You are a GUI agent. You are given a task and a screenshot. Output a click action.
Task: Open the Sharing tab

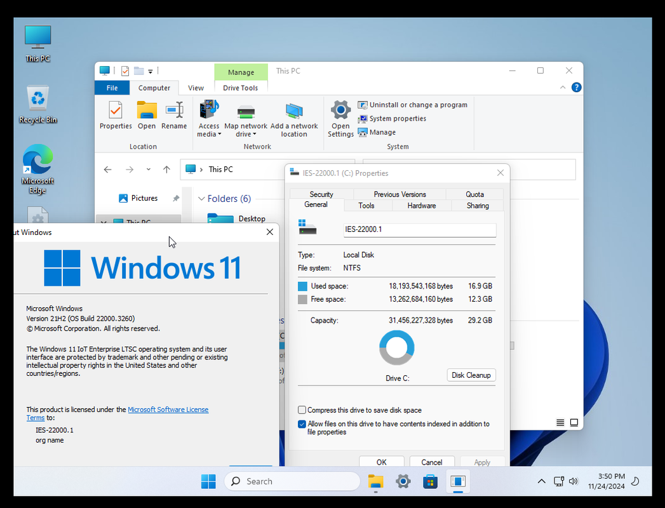(x=478, y=206)
